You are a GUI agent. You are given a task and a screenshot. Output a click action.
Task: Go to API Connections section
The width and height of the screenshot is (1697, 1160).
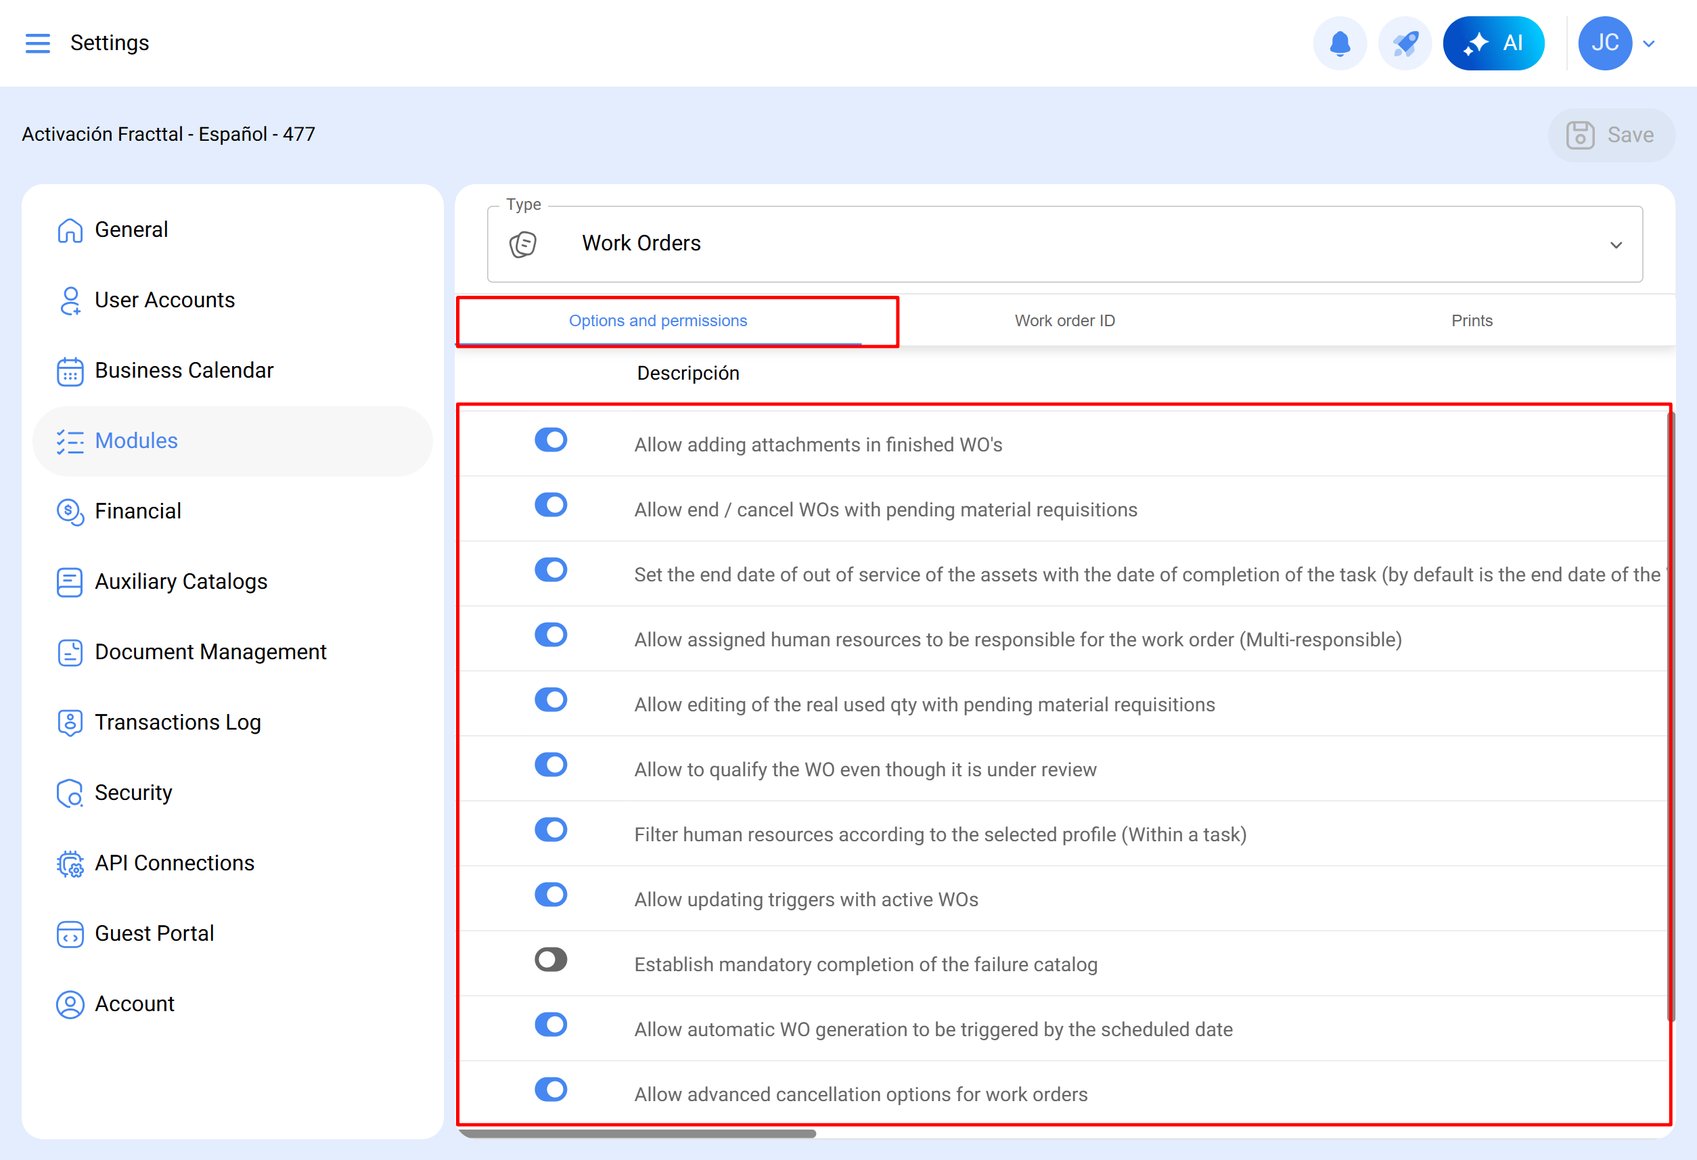tap(174, 863)
